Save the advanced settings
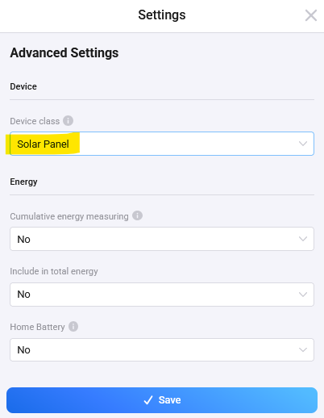324x418 pixels. pos(162,400)
